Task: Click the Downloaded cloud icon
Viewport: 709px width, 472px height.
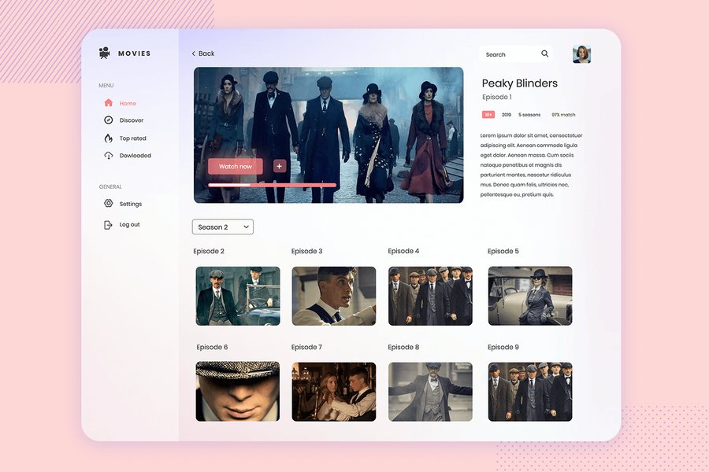Action: pyautogui.click(x=109, y=156)
